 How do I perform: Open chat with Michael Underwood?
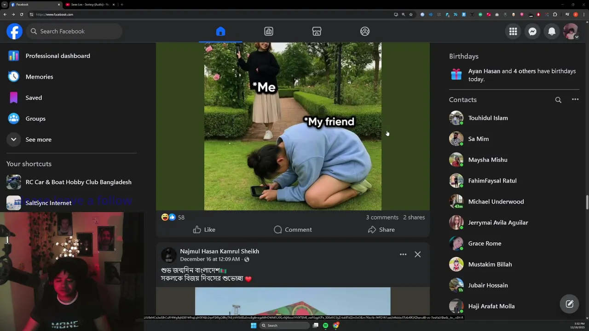click(514, 202)
